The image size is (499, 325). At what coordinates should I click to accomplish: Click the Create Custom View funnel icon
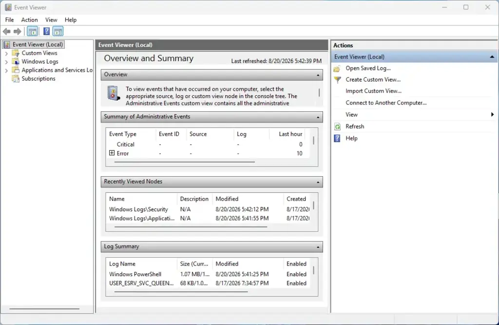[x=337, y=80]
